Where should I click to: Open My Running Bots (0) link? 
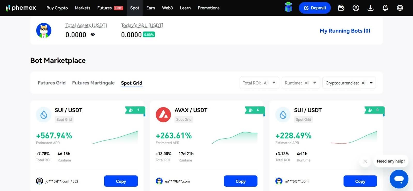pyautogui.click(x=345, y=31)
